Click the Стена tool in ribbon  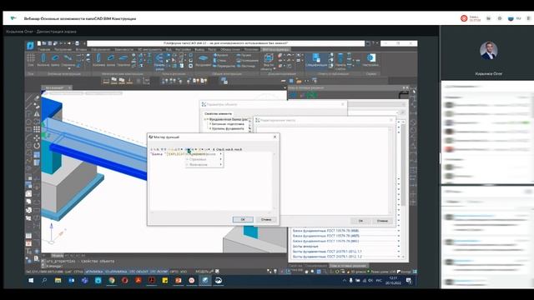(220, 61)
